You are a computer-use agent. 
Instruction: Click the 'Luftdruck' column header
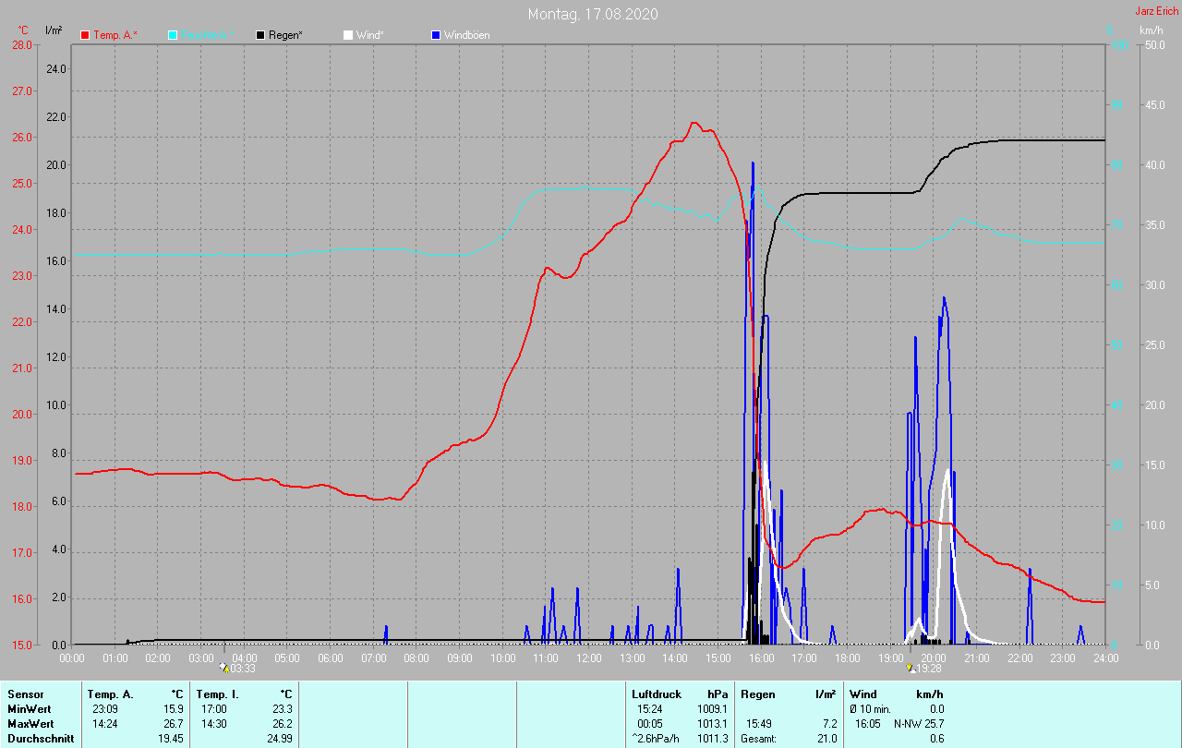pyautogui.click(x=657, y=694)
